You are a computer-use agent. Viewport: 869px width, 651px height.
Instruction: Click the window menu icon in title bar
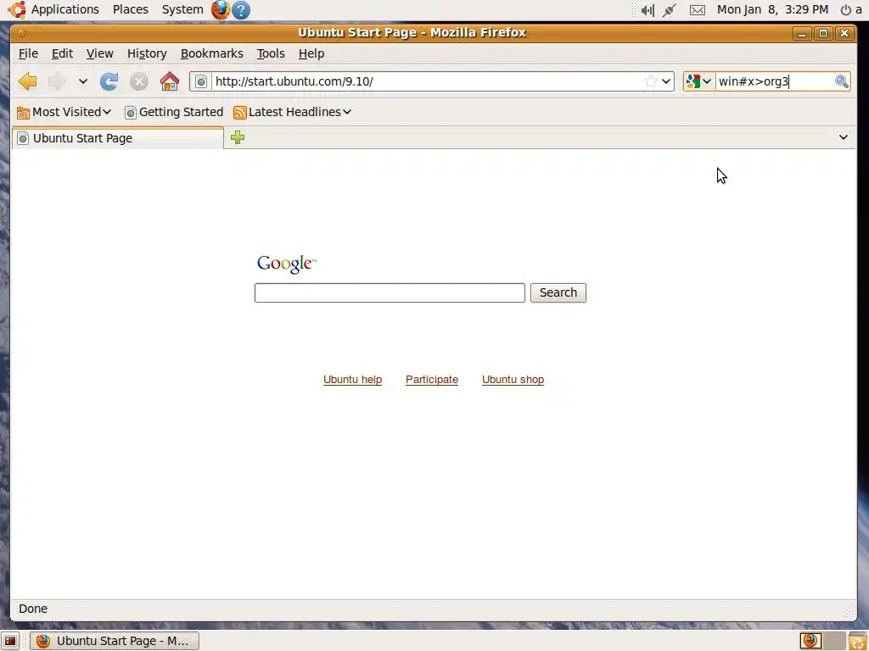[22, 33]
